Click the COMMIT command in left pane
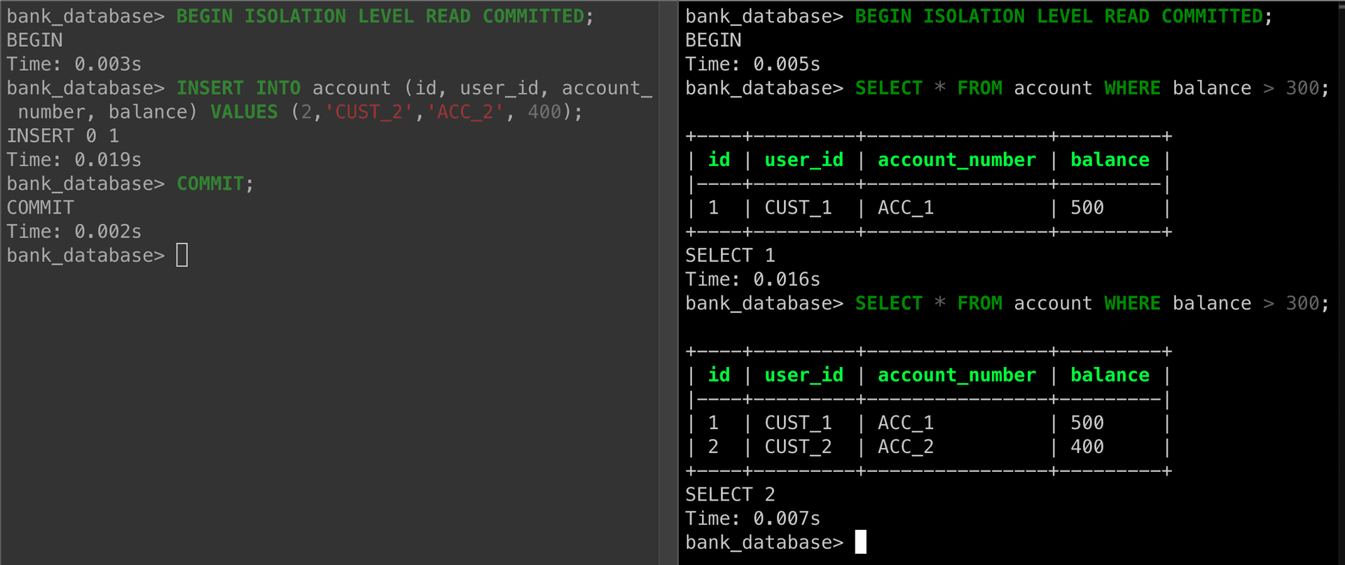The image size is (1345, 565). coord(209,184)
